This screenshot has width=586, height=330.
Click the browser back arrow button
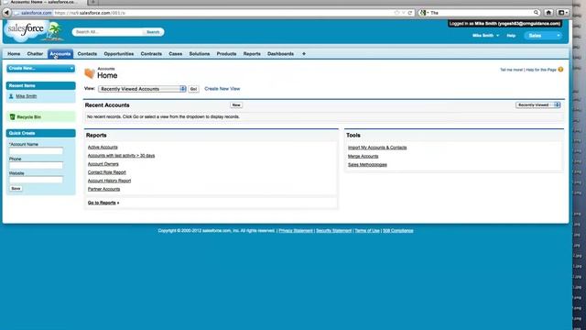(6, 13)
